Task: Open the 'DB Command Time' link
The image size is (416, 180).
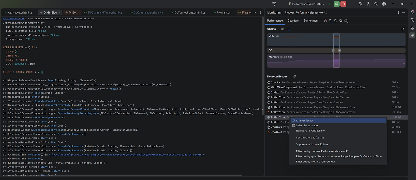Action: click(14, 19)
